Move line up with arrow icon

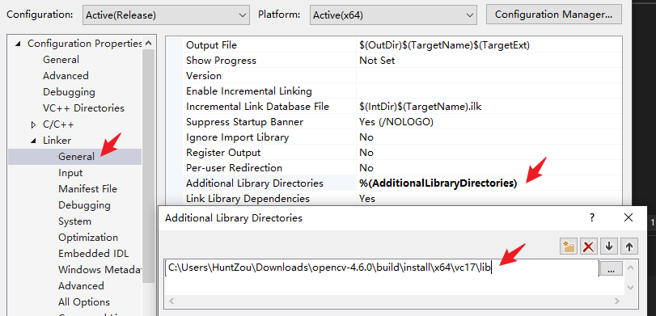[x=628, y=246]
